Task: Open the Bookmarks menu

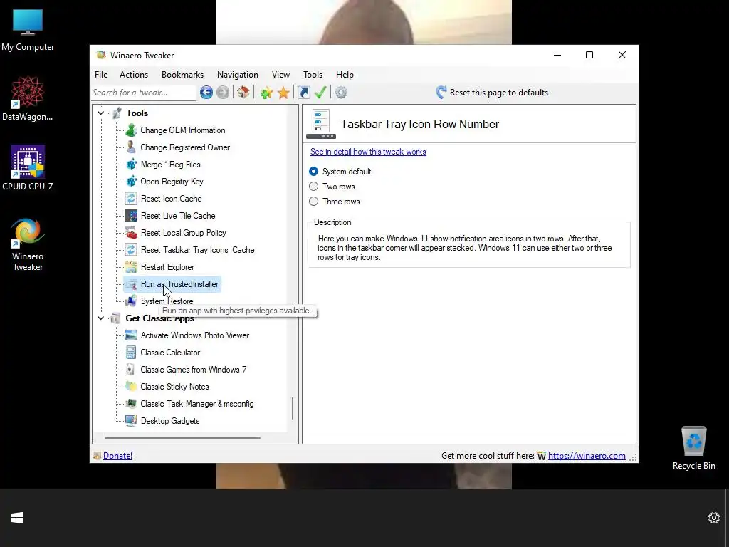Action: 183,74
